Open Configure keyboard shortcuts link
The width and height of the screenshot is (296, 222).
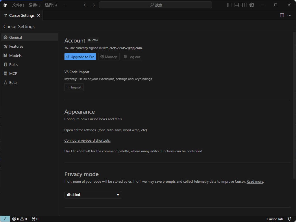click(x=87, y=140)
